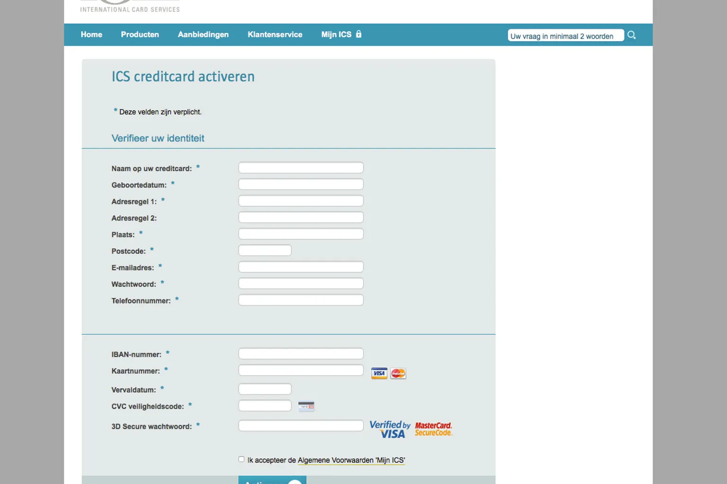The height and width of the screenshot is (484, 727).
Task: Open the Producten menu
Action: (x=140, y=35)
